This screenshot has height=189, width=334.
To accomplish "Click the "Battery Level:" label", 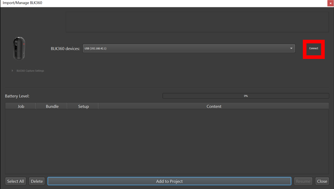I will (17, 96).
